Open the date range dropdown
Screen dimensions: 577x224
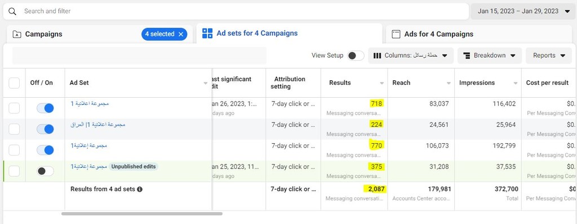click(x=523, y=11)
